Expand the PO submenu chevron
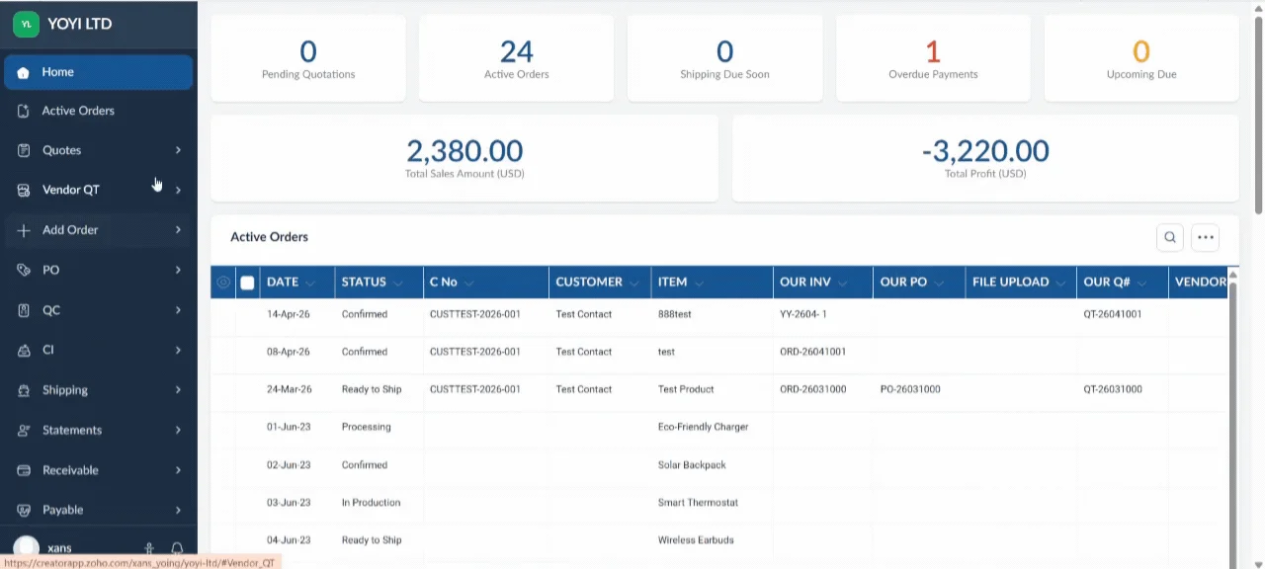 (178, 270)
